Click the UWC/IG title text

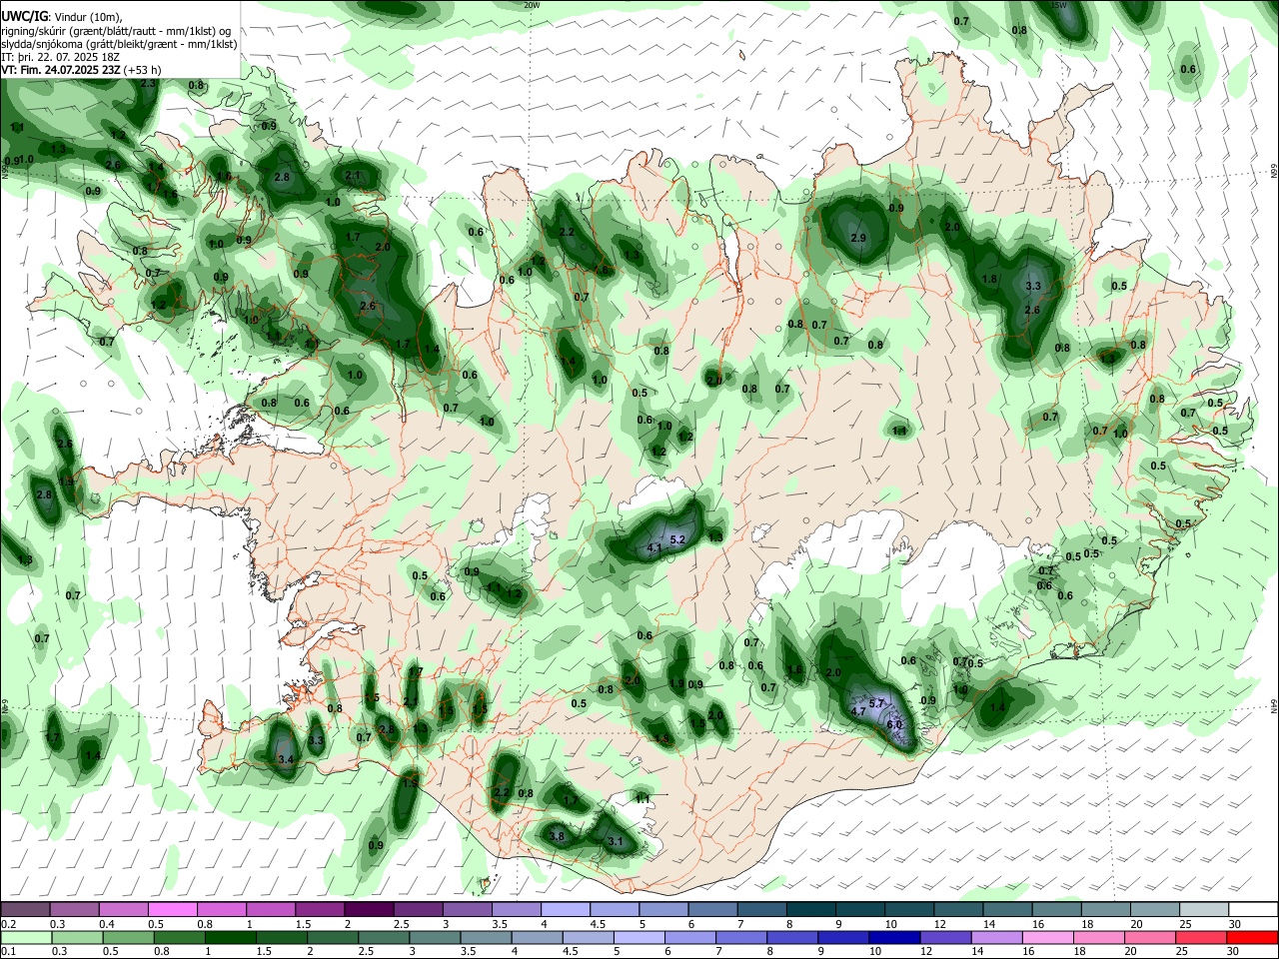24,16
